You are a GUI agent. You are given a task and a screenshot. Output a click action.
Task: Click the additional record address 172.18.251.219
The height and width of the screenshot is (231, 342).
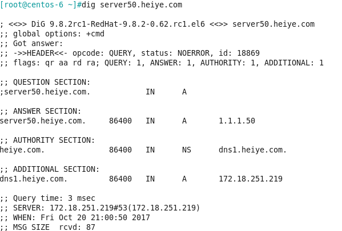tap(251, 179)
